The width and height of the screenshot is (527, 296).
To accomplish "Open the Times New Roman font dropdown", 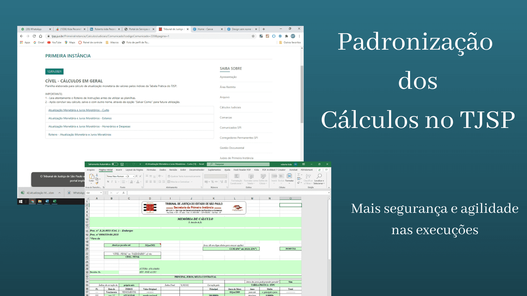I will [126, 176].
